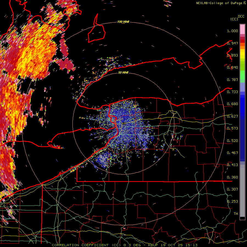Viewport: 247px width, 247px height.
Task: Click the 50 NMI range ring label
Action: click(123, 72)
